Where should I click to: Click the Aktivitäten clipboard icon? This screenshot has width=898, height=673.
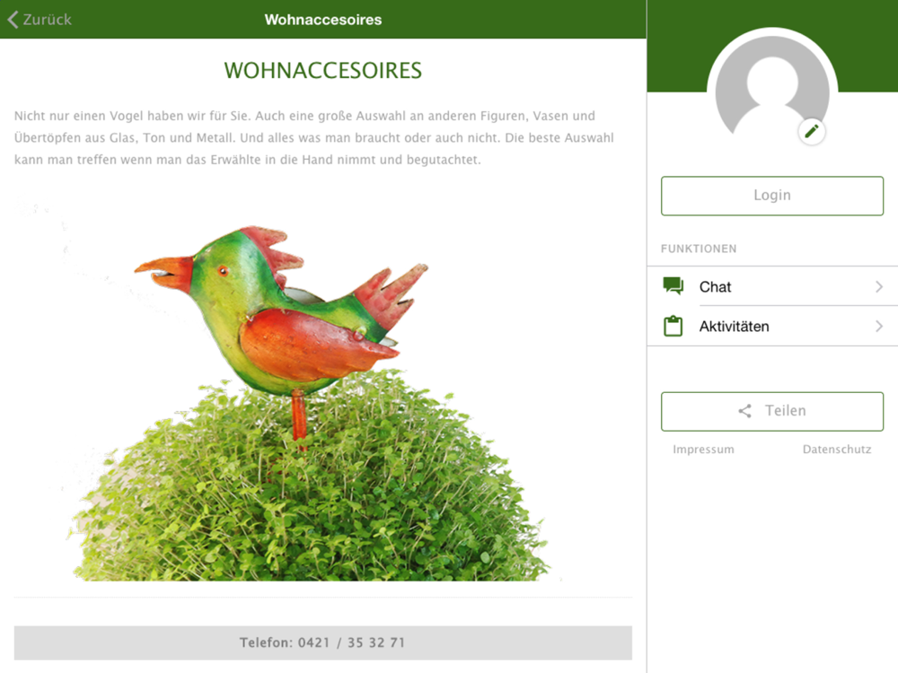(x=673, y=326)
